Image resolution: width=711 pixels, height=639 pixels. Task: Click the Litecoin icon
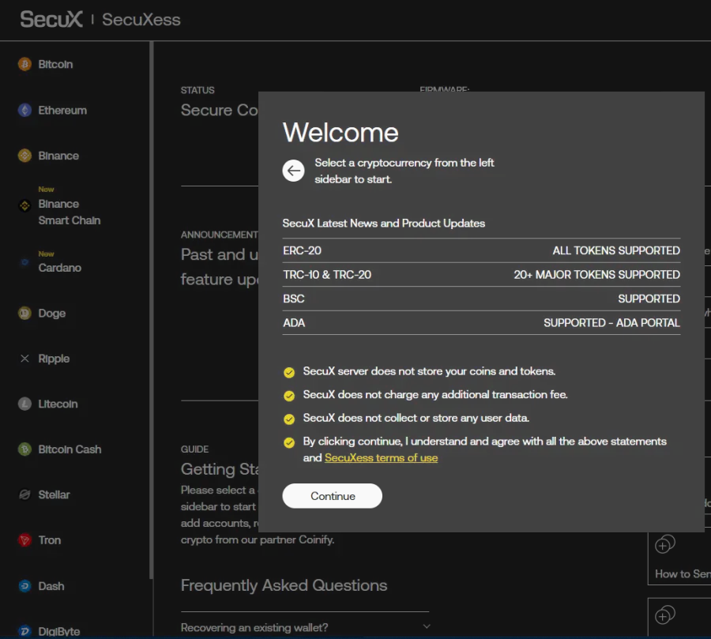pos(24,404)
